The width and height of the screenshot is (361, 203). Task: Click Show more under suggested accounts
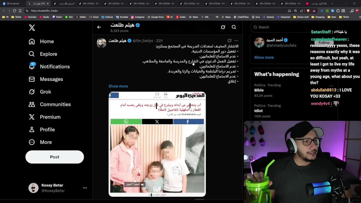point(264,58)
